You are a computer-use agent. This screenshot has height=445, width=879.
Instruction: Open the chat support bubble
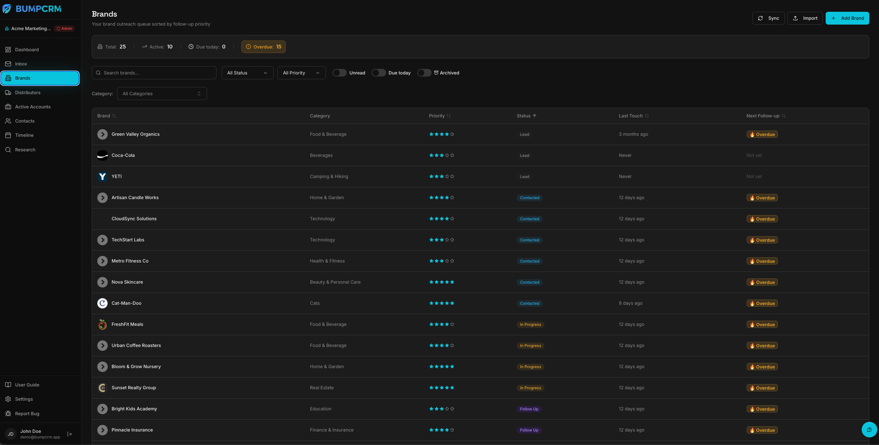tap(869, 430)
